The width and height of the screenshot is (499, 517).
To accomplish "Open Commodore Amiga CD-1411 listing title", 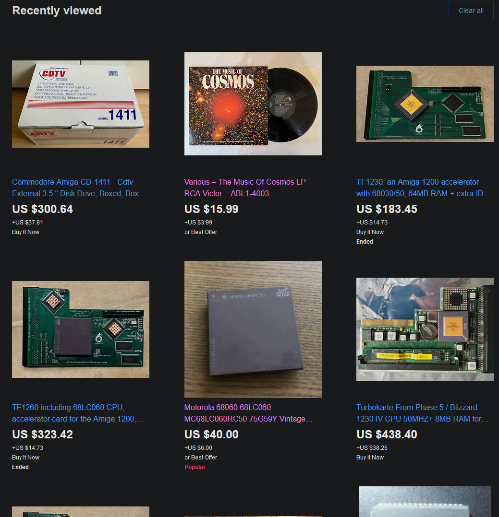I will [79, 188].
